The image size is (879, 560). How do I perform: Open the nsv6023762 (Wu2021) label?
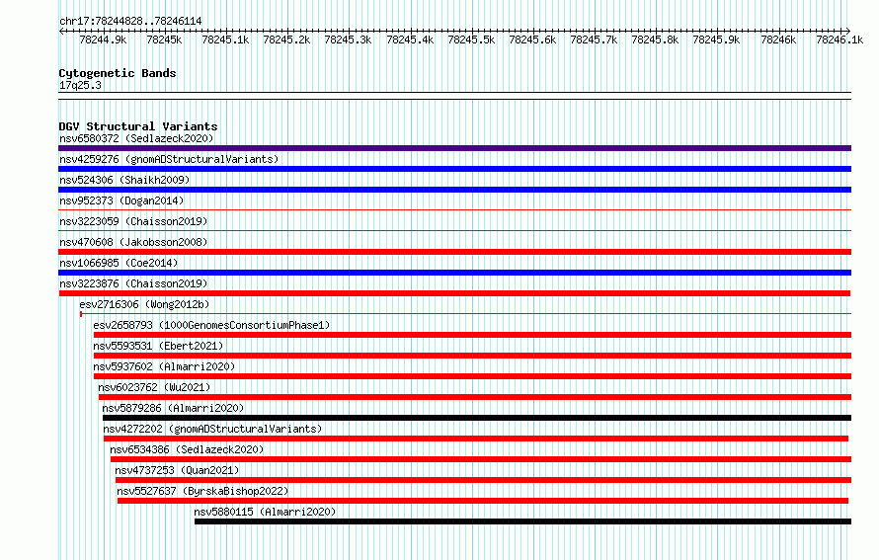[x=154, y=387]
